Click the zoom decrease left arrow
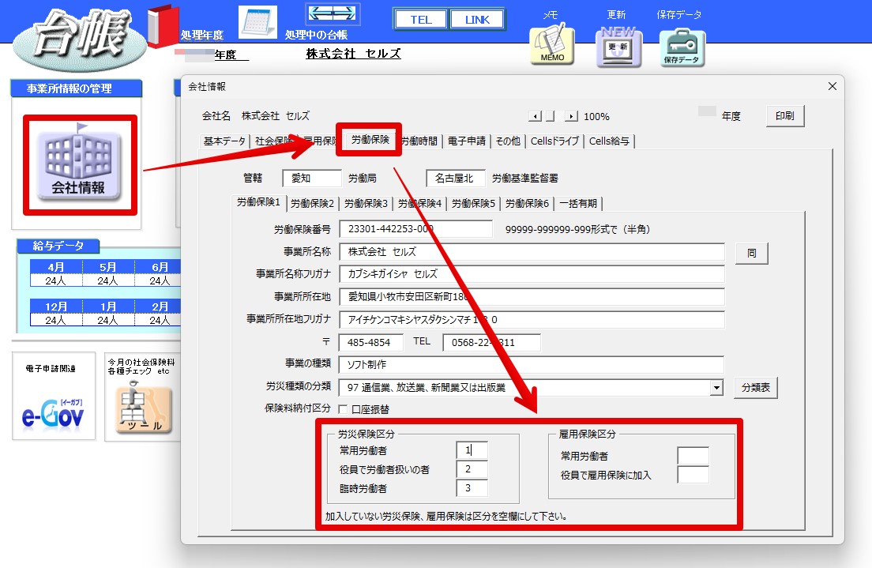872x568 pixels. [535, 116]
